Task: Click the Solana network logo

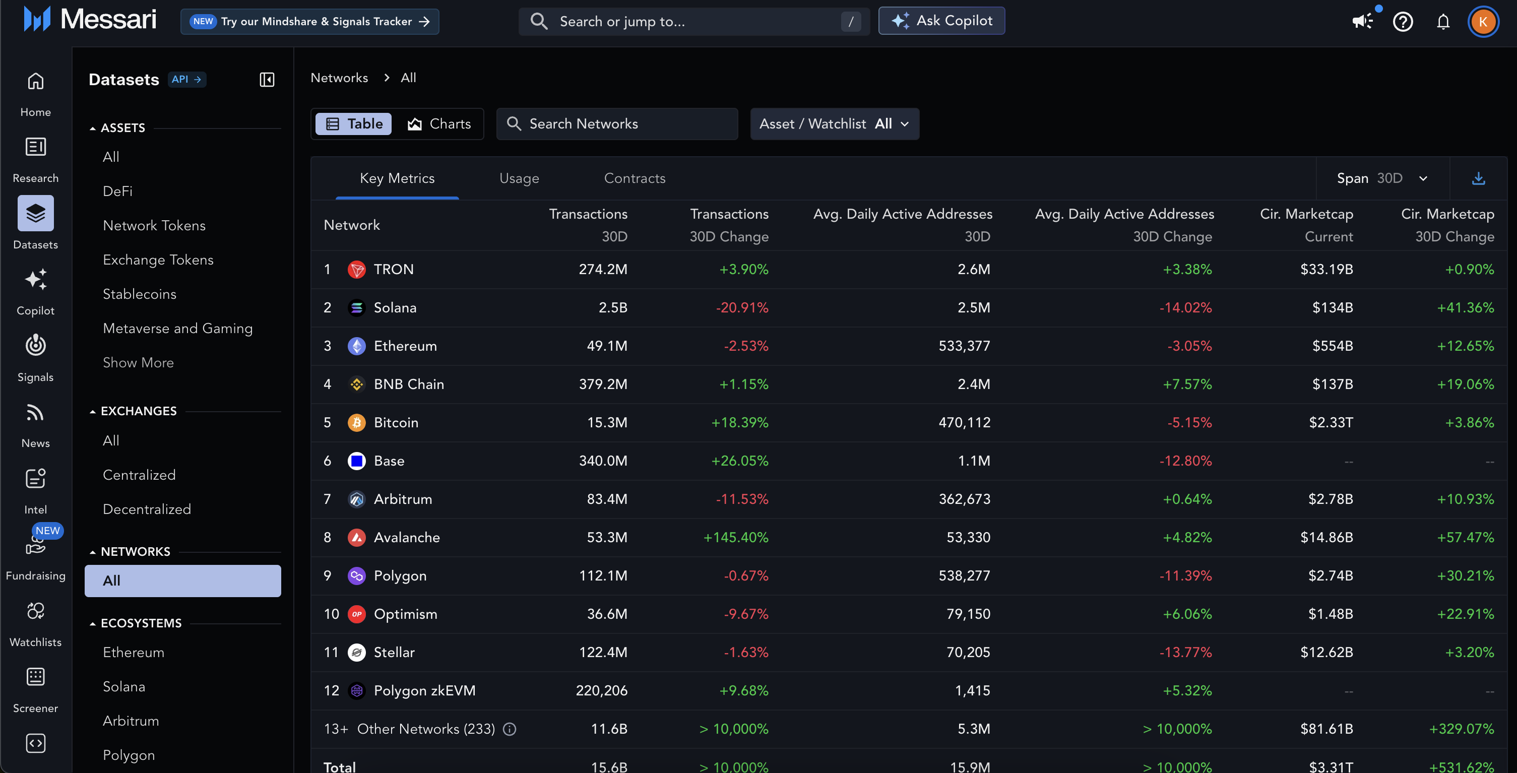Action: coord(356,308)
